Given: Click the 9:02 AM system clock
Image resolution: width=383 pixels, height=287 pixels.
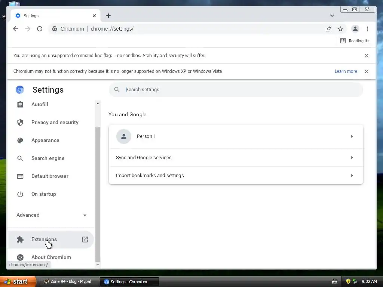Looking at the screenshot, I should [369, 282].
